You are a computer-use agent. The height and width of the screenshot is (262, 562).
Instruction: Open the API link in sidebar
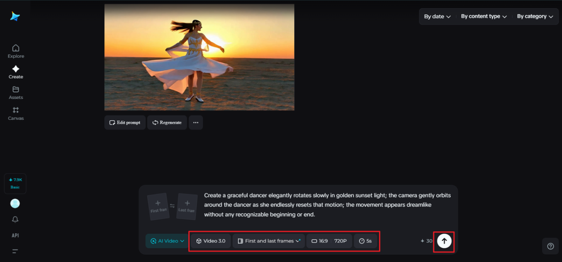click(15, 235)
